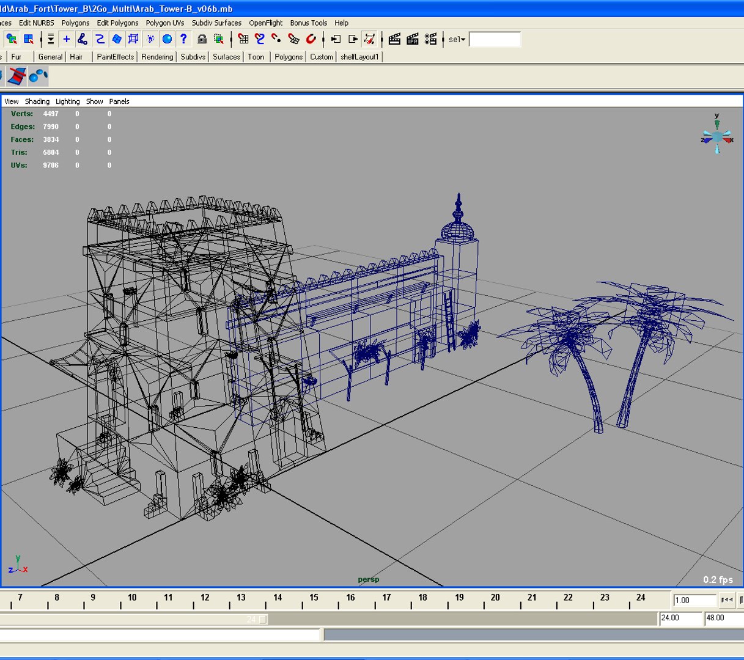Show outputs from selected object
The height and width of the screenshot is (660, 744).
[353, 39]
